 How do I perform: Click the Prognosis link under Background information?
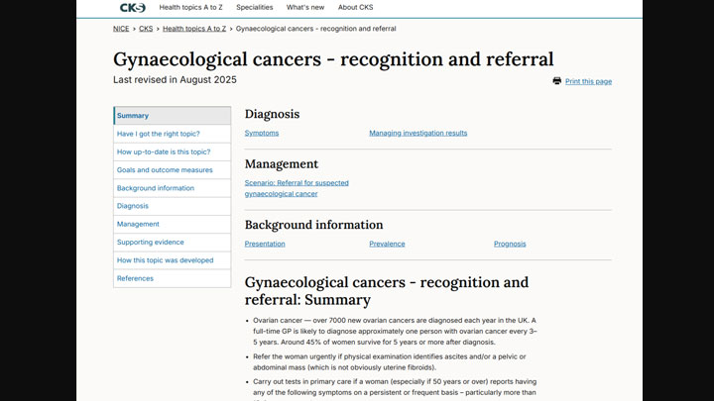coord(510,244)
